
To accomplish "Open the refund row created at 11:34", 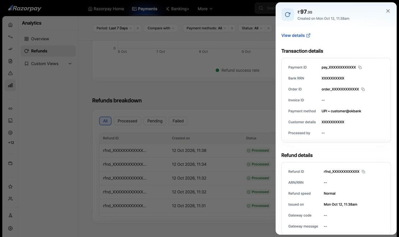I will click(187, 164).
